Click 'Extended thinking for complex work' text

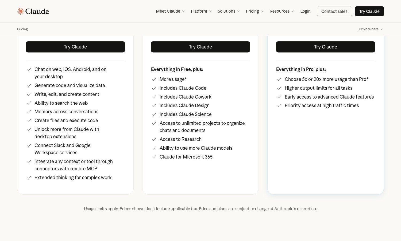pyautogui.click(x=73, y=178)
